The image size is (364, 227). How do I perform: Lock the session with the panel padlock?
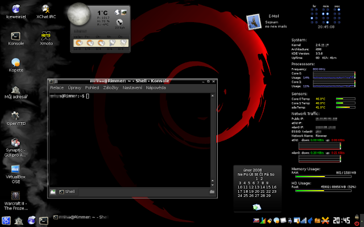357,217
